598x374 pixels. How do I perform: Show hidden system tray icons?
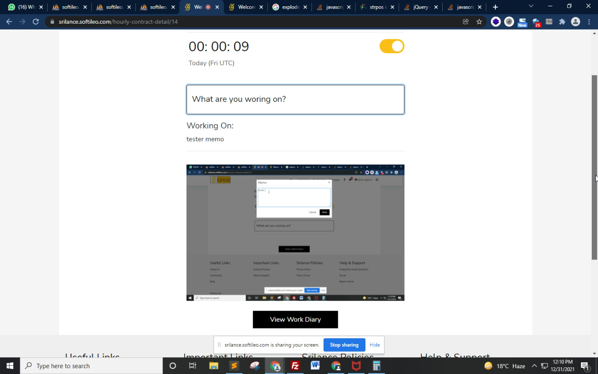click(534, 366)
